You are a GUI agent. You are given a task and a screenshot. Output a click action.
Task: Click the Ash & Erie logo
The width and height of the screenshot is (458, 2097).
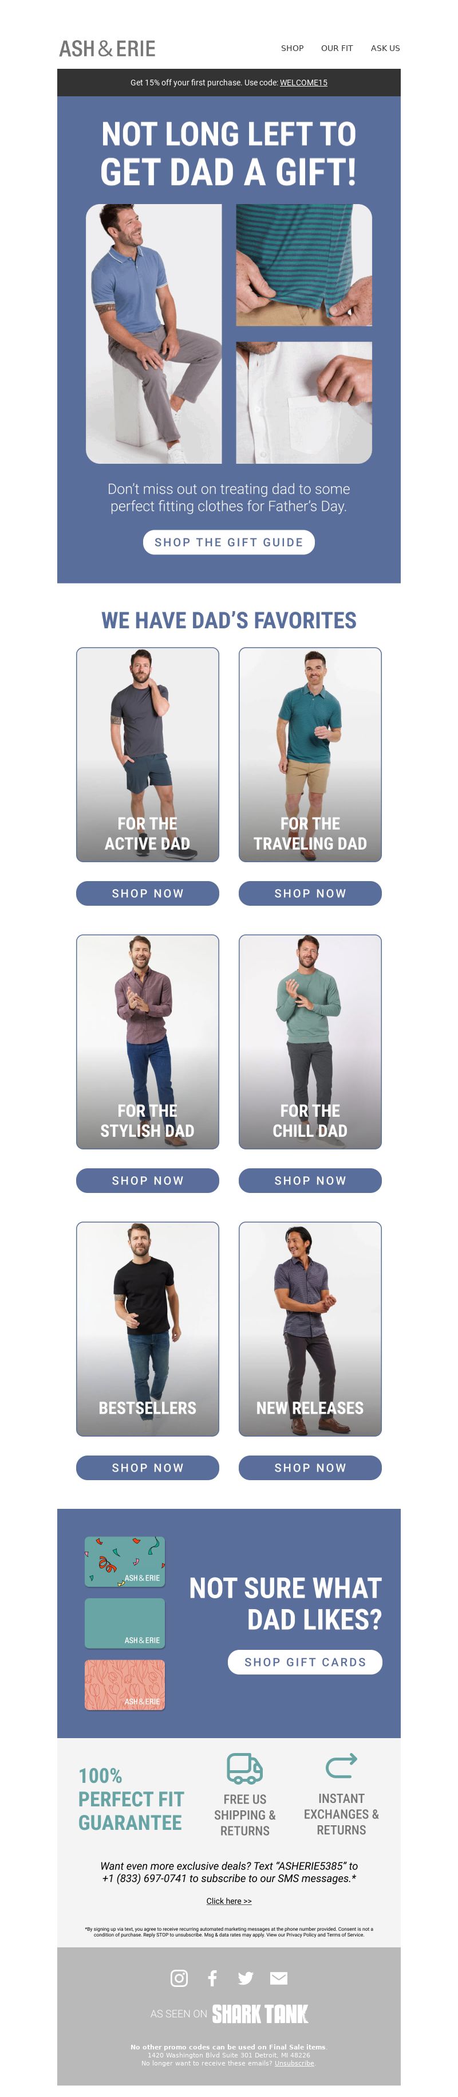pyautogui.click(x=106, y=49)
